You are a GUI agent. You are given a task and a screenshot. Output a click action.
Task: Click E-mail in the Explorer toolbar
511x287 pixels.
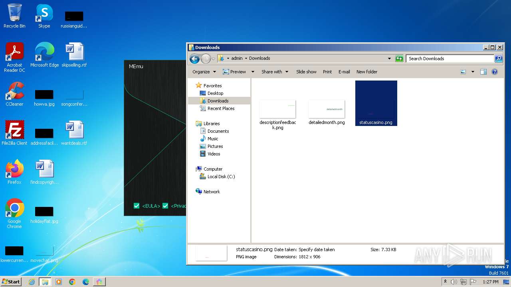(344, 72)
